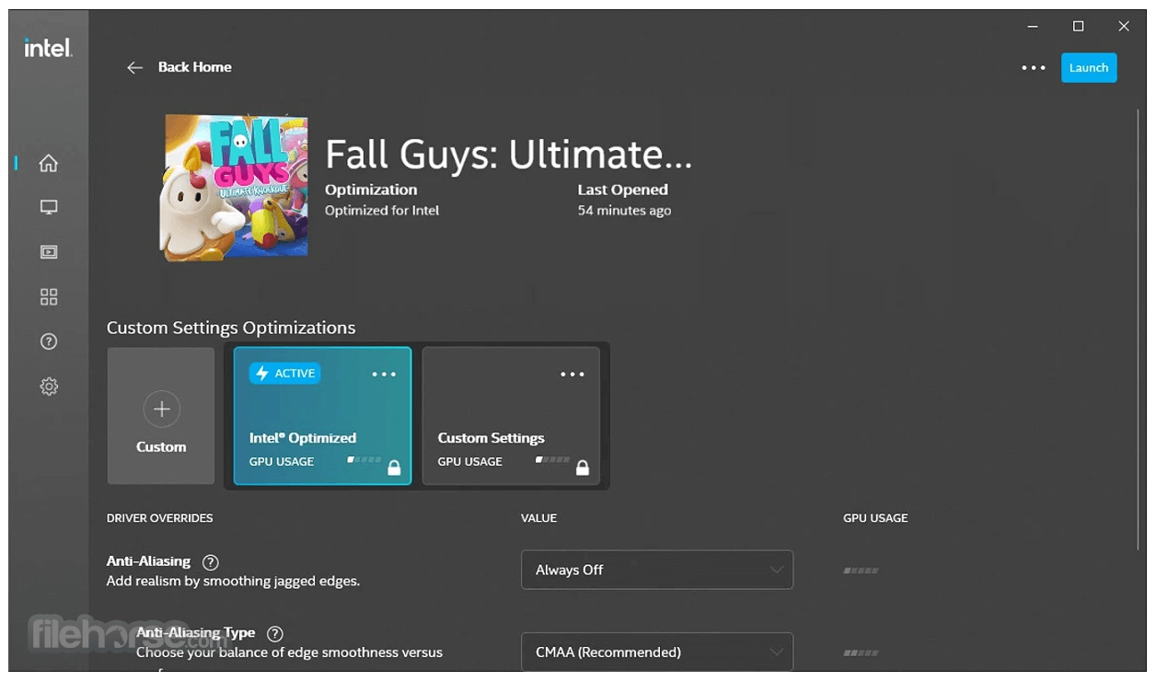Click the Custom Settings Optimizations heading
The image size is (1156, 681).
coord(231,328)
